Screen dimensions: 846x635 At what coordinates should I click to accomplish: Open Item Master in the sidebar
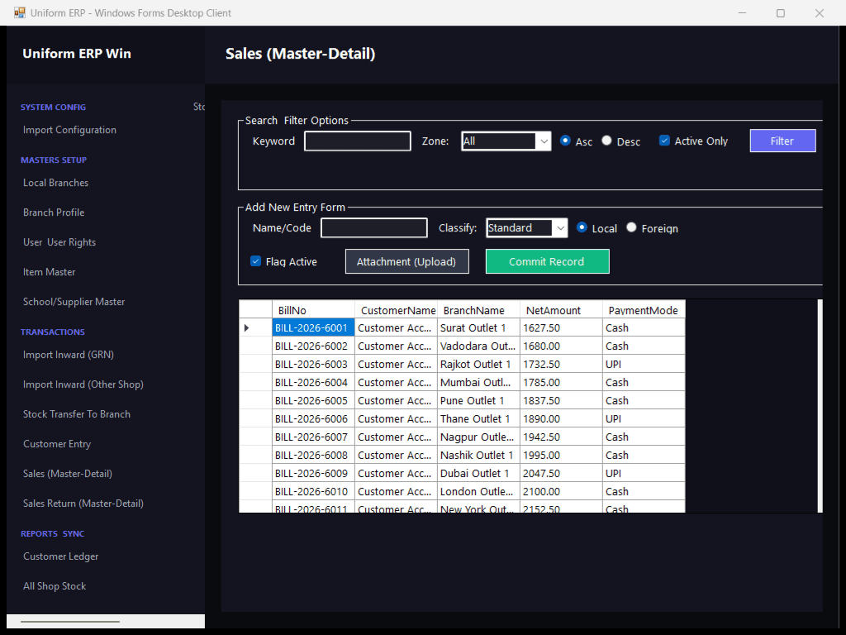tap(49, 272)
